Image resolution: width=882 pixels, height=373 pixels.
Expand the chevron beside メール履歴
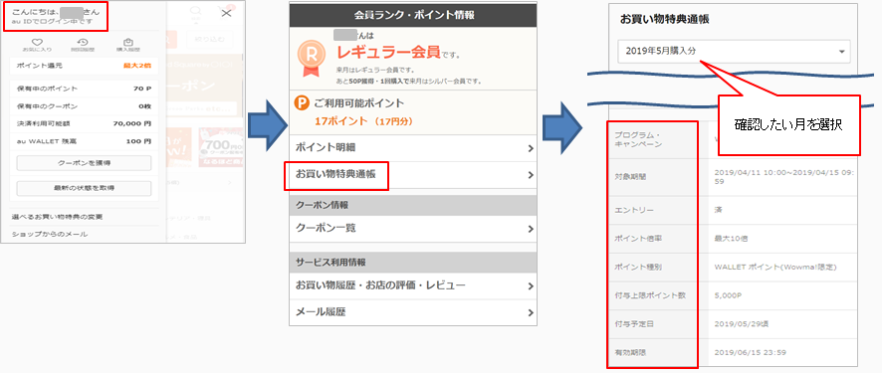point(531,313)
